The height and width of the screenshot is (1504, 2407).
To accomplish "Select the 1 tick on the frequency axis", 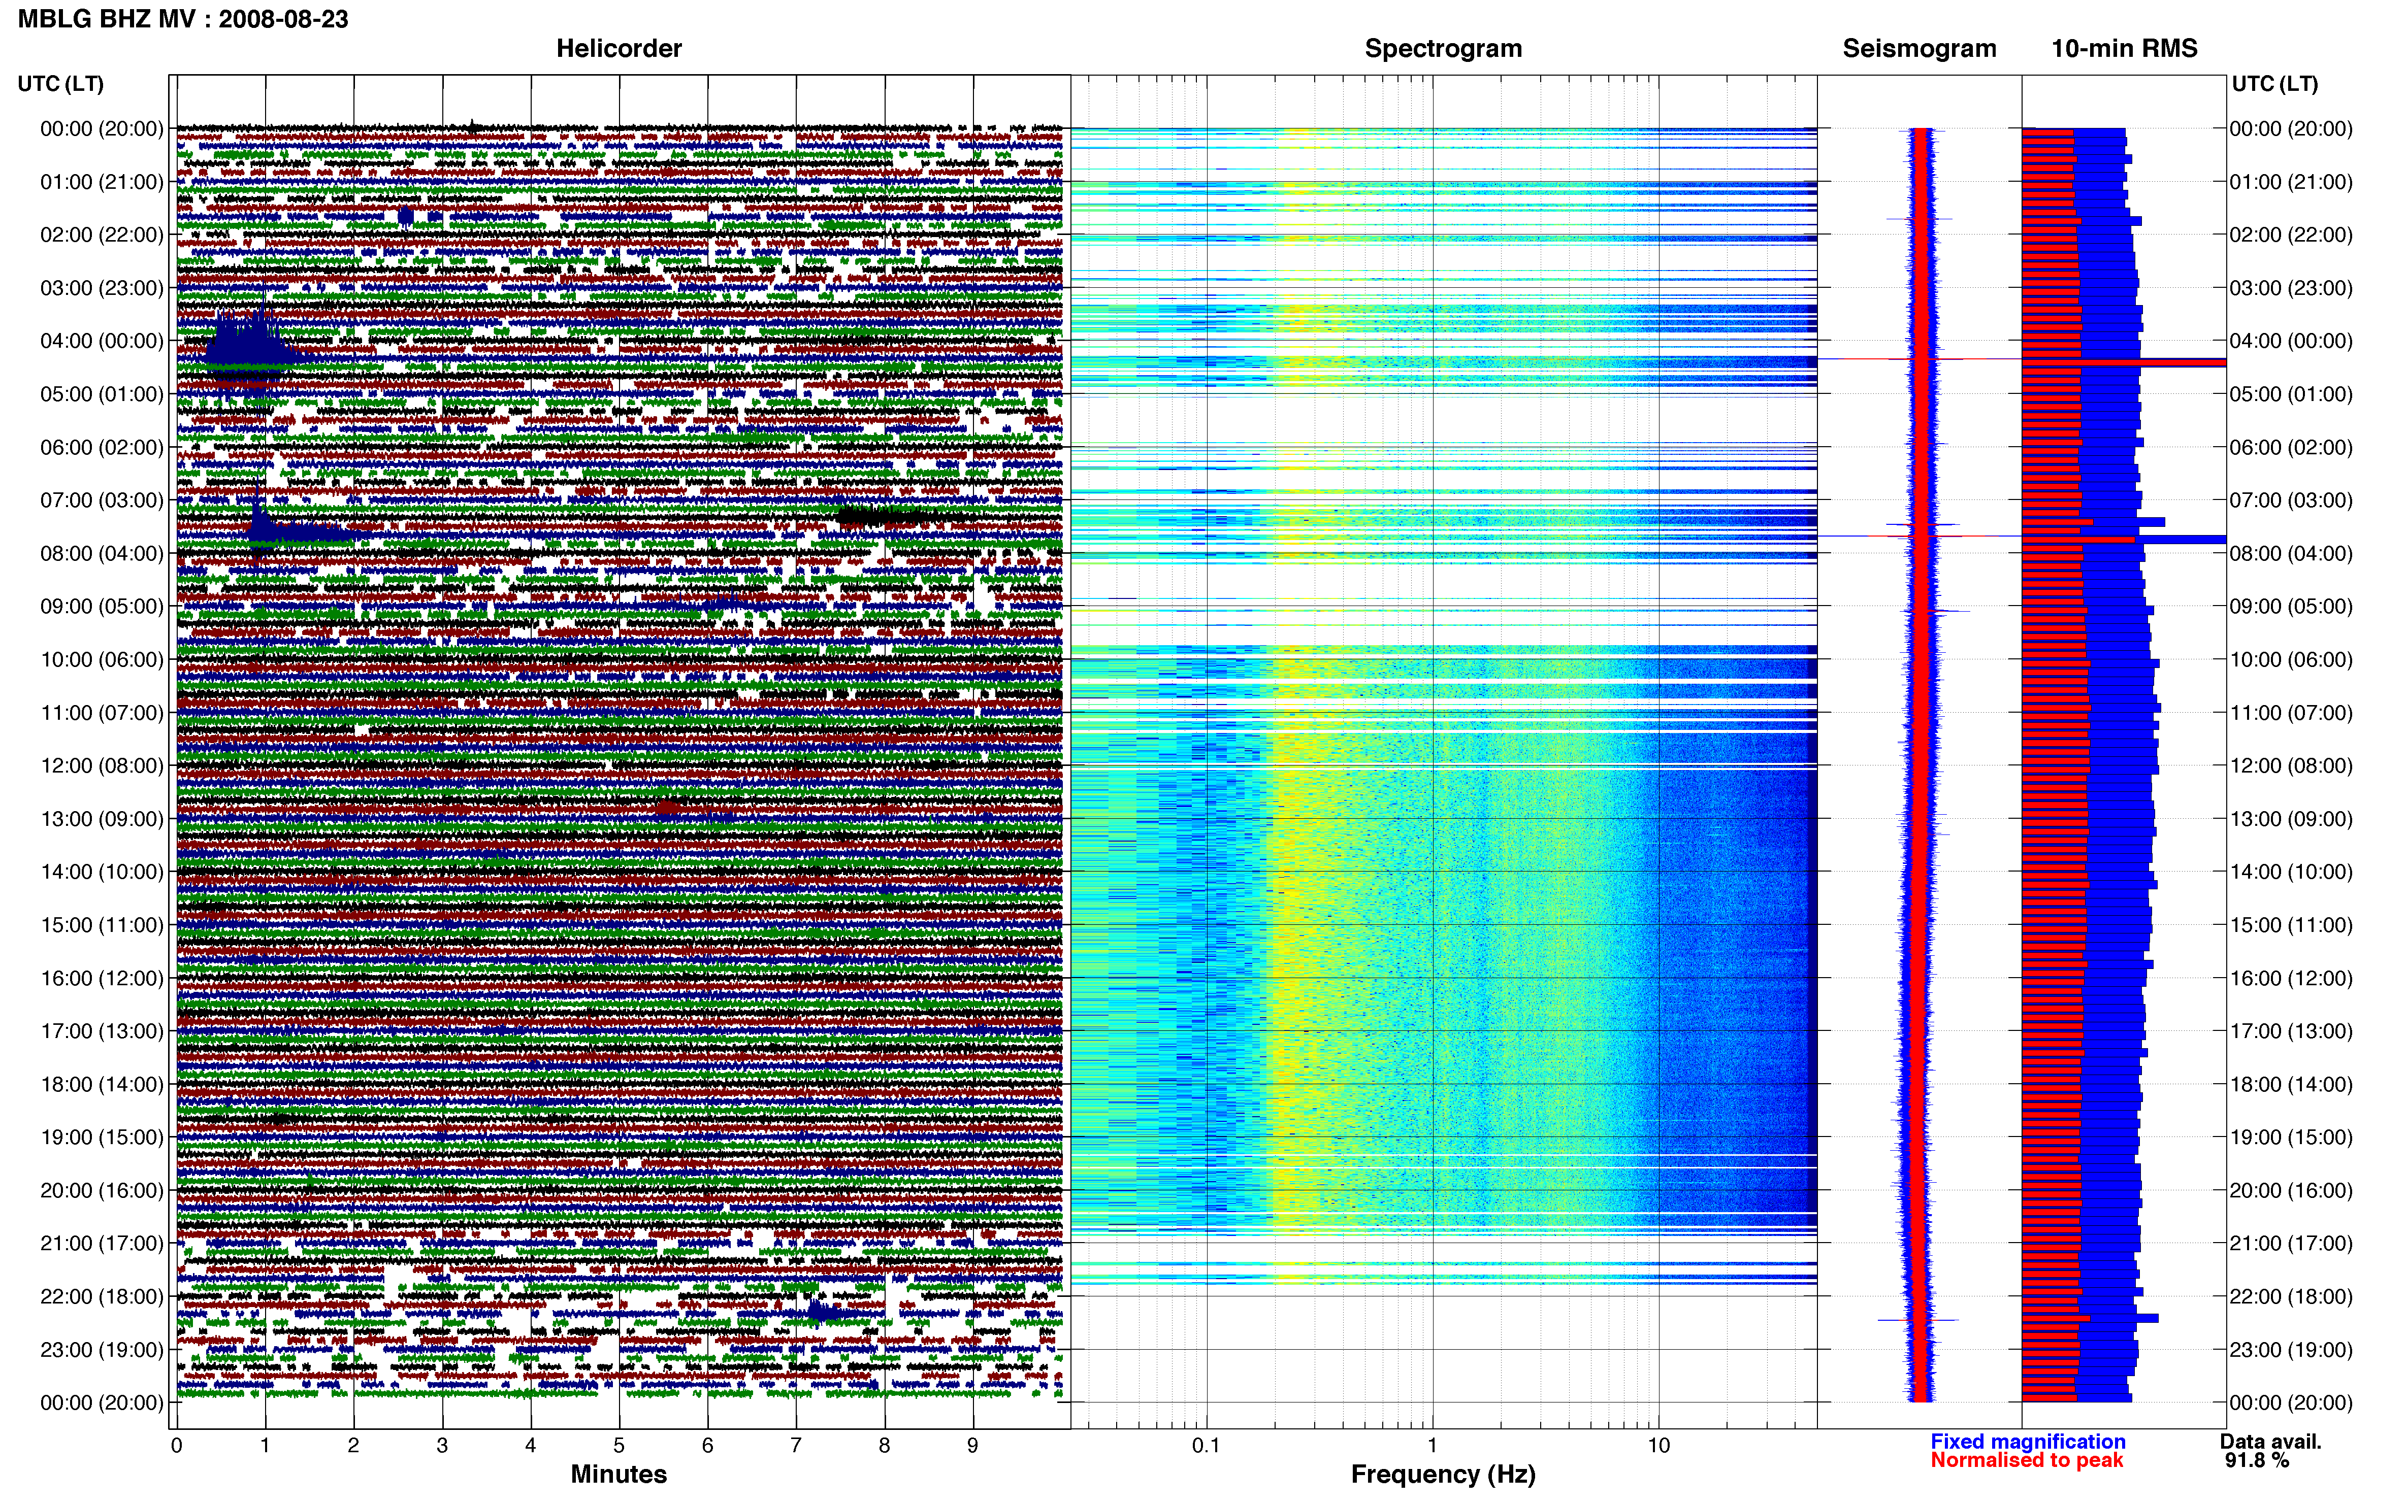I will pyautogui.click(x=1432, y=1446).
